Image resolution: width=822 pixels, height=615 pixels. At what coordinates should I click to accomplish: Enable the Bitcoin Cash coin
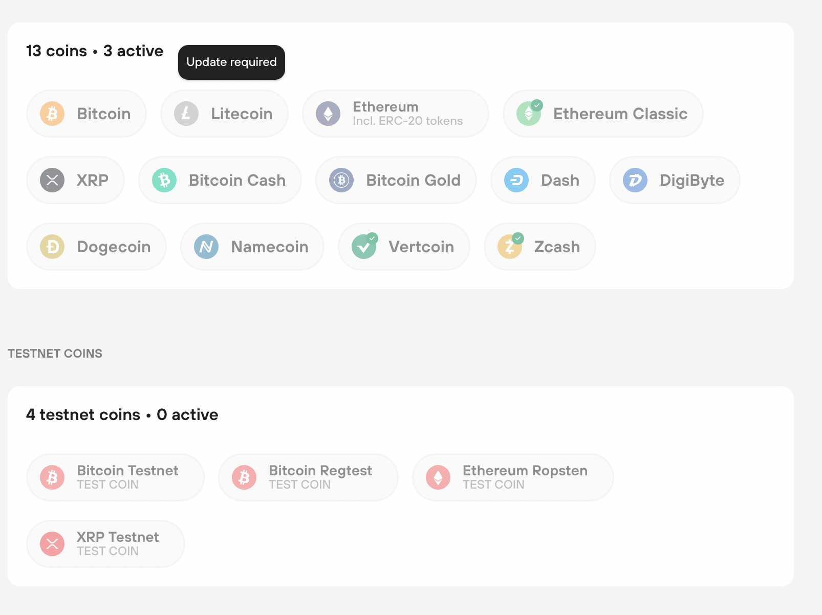[x=220, y=180]
